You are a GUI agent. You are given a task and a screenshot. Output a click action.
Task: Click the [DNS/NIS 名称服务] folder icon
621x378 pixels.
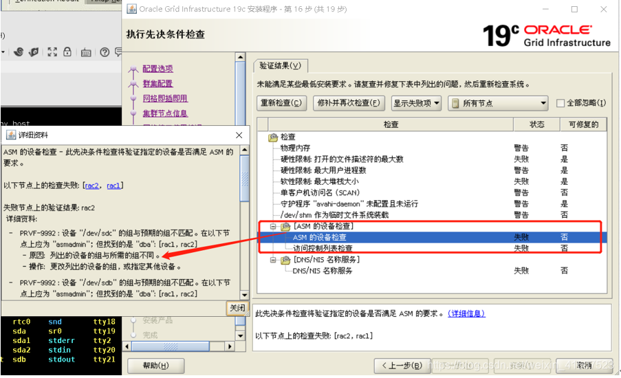point(285,260)
